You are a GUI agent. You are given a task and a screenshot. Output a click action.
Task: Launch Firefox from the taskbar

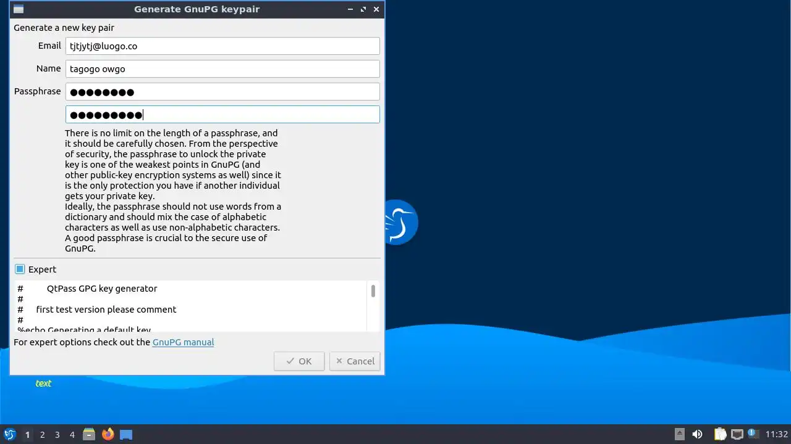coord(108,434)
